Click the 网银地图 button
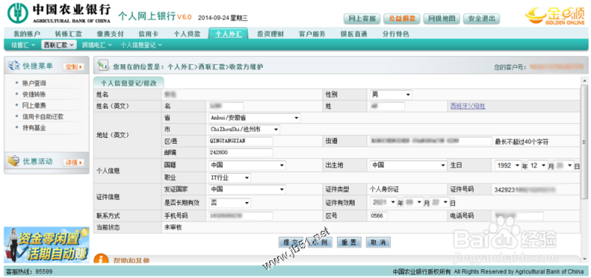Screen dimensions: 591x278 click(x=442, y=18)
